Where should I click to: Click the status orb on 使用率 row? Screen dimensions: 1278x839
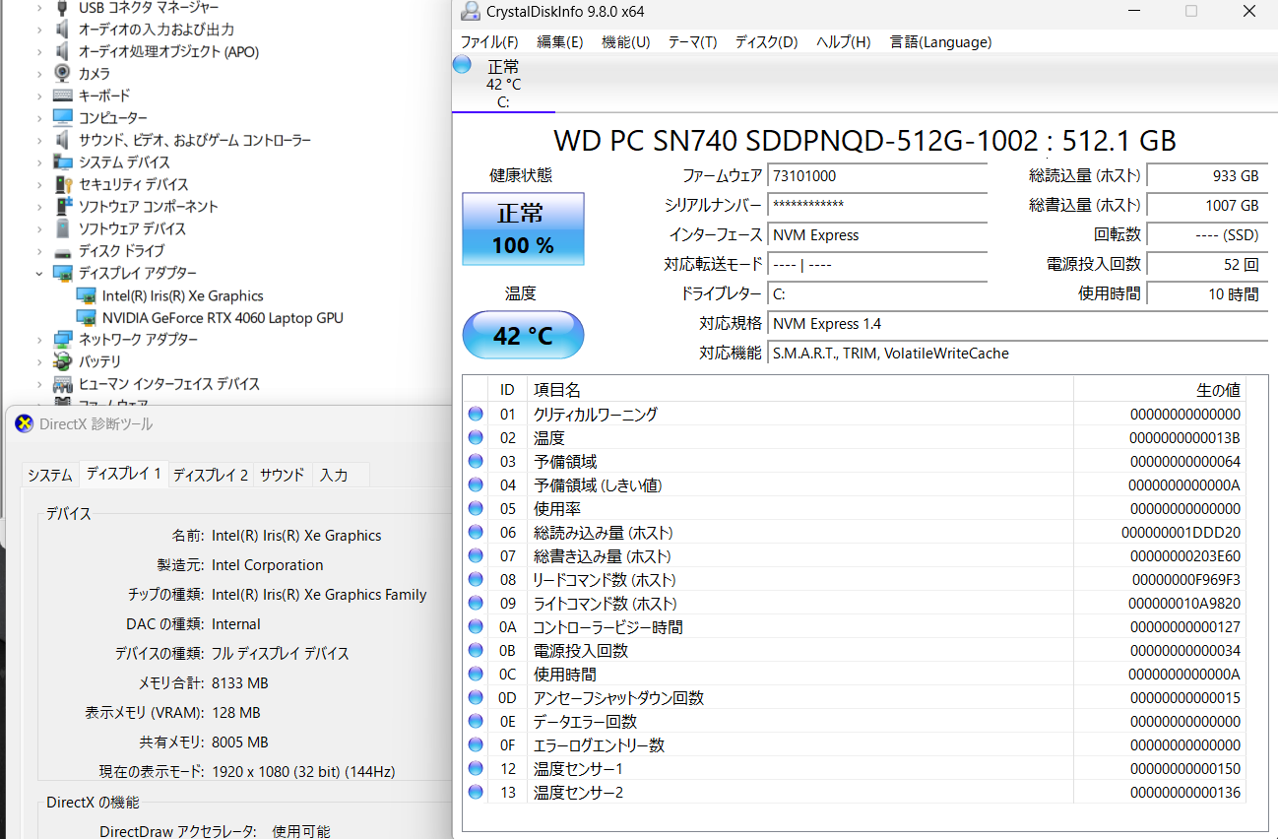tap(476, 509)
